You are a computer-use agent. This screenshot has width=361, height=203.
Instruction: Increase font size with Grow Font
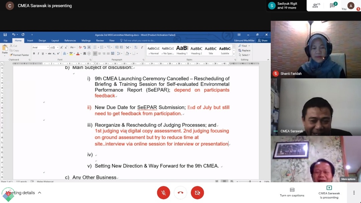62,47
